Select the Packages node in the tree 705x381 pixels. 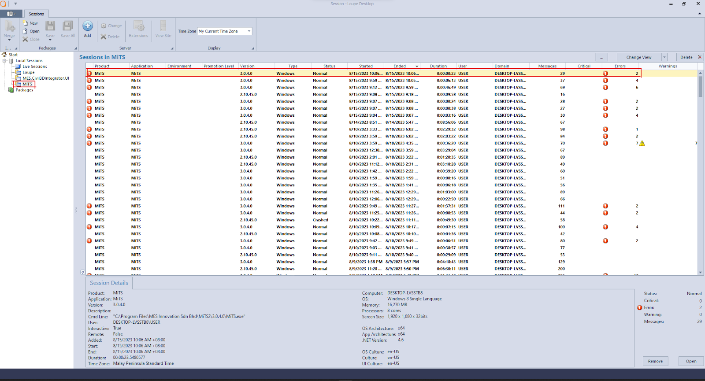[24, 90]
